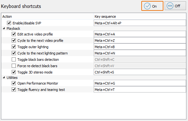Screen dimensions: 188x121
Task: Edit the Meta+Ctrl+G key sequence field
Action: 140,83
